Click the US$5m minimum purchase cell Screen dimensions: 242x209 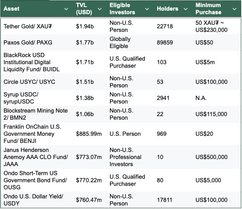(205, 62)
